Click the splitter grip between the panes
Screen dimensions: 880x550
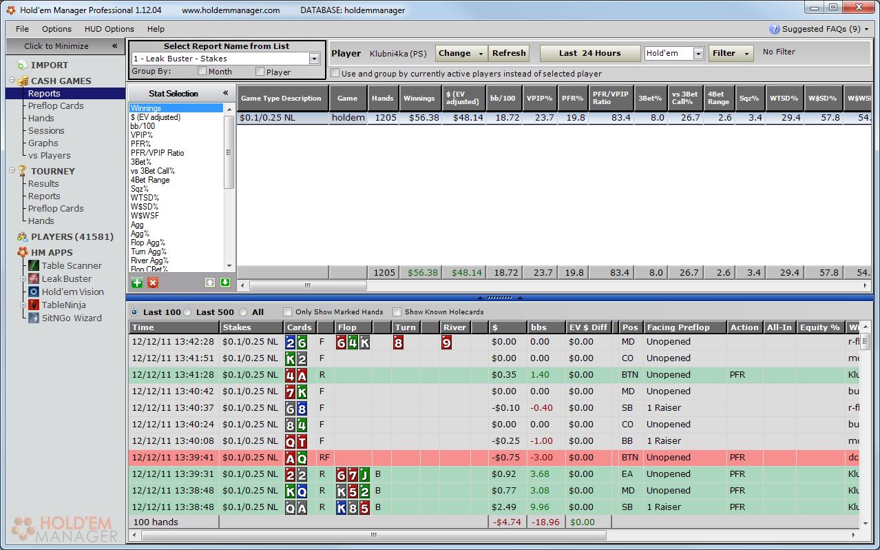pyautogui.click(x=499, y=298)
